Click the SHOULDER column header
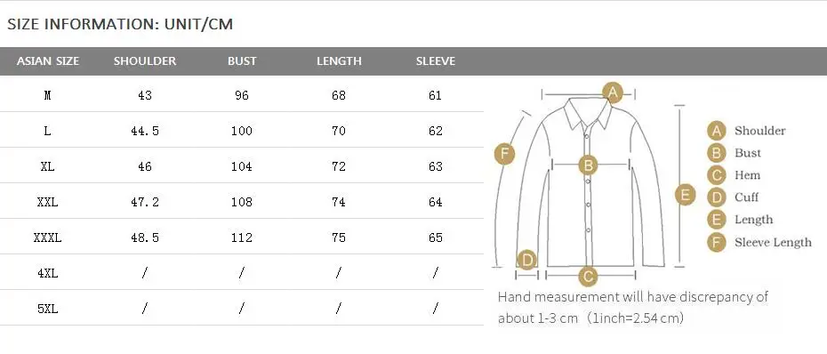The image size is (827, 354). [145, 61]
